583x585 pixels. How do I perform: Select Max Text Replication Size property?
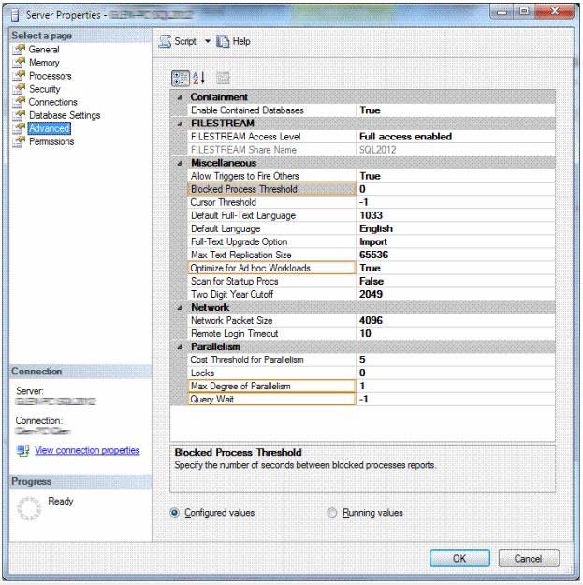271,255
